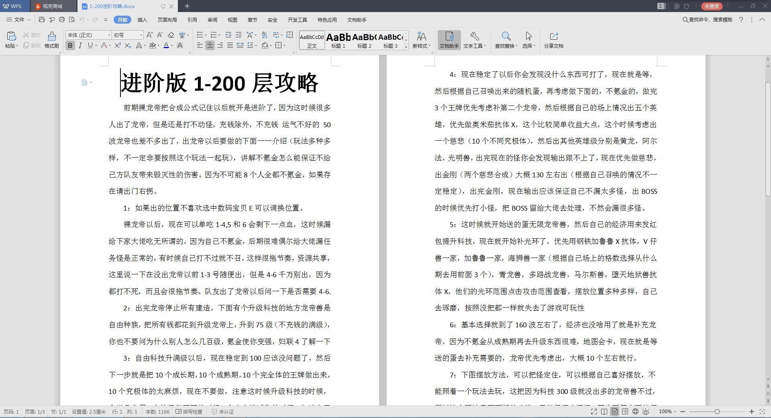
Task: Click the Align Left icon
Action: [x=200, y=45]
